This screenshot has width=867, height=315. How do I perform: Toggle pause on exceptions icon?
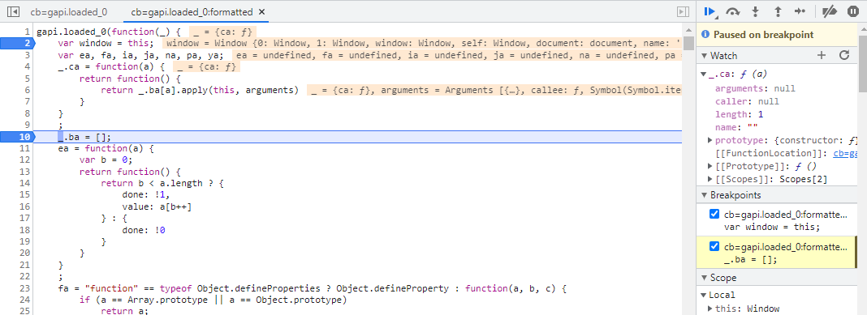pyautogui.click(x=852, y=11)
